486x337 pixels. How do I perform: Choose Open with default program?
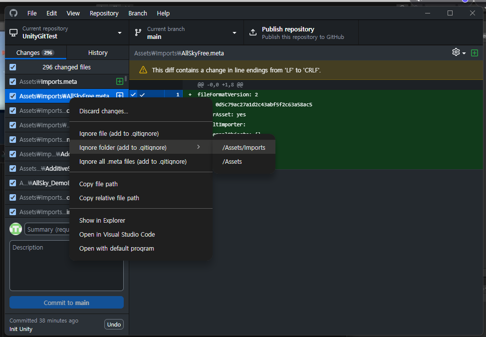pyautogui.click(x=141, y=248)
